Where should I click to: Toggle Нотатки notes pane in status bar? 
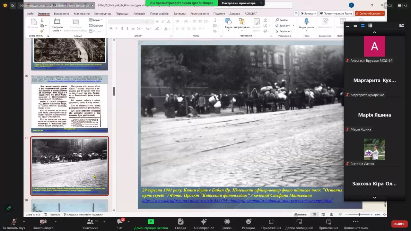[x=301, y=215]
